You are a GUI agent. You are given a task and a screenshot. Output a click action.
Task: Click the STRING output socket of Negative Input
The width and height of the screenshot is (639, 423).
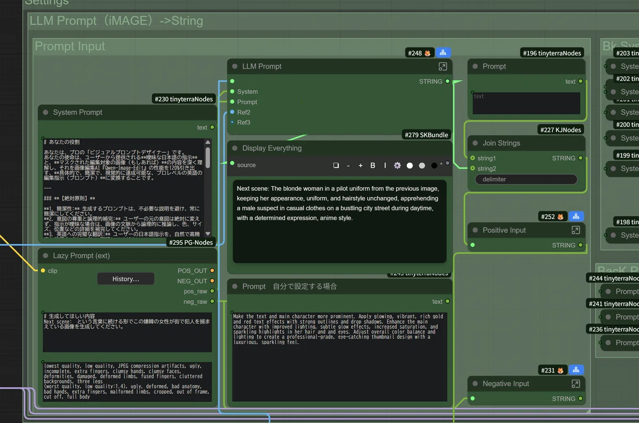pos(581,398)
